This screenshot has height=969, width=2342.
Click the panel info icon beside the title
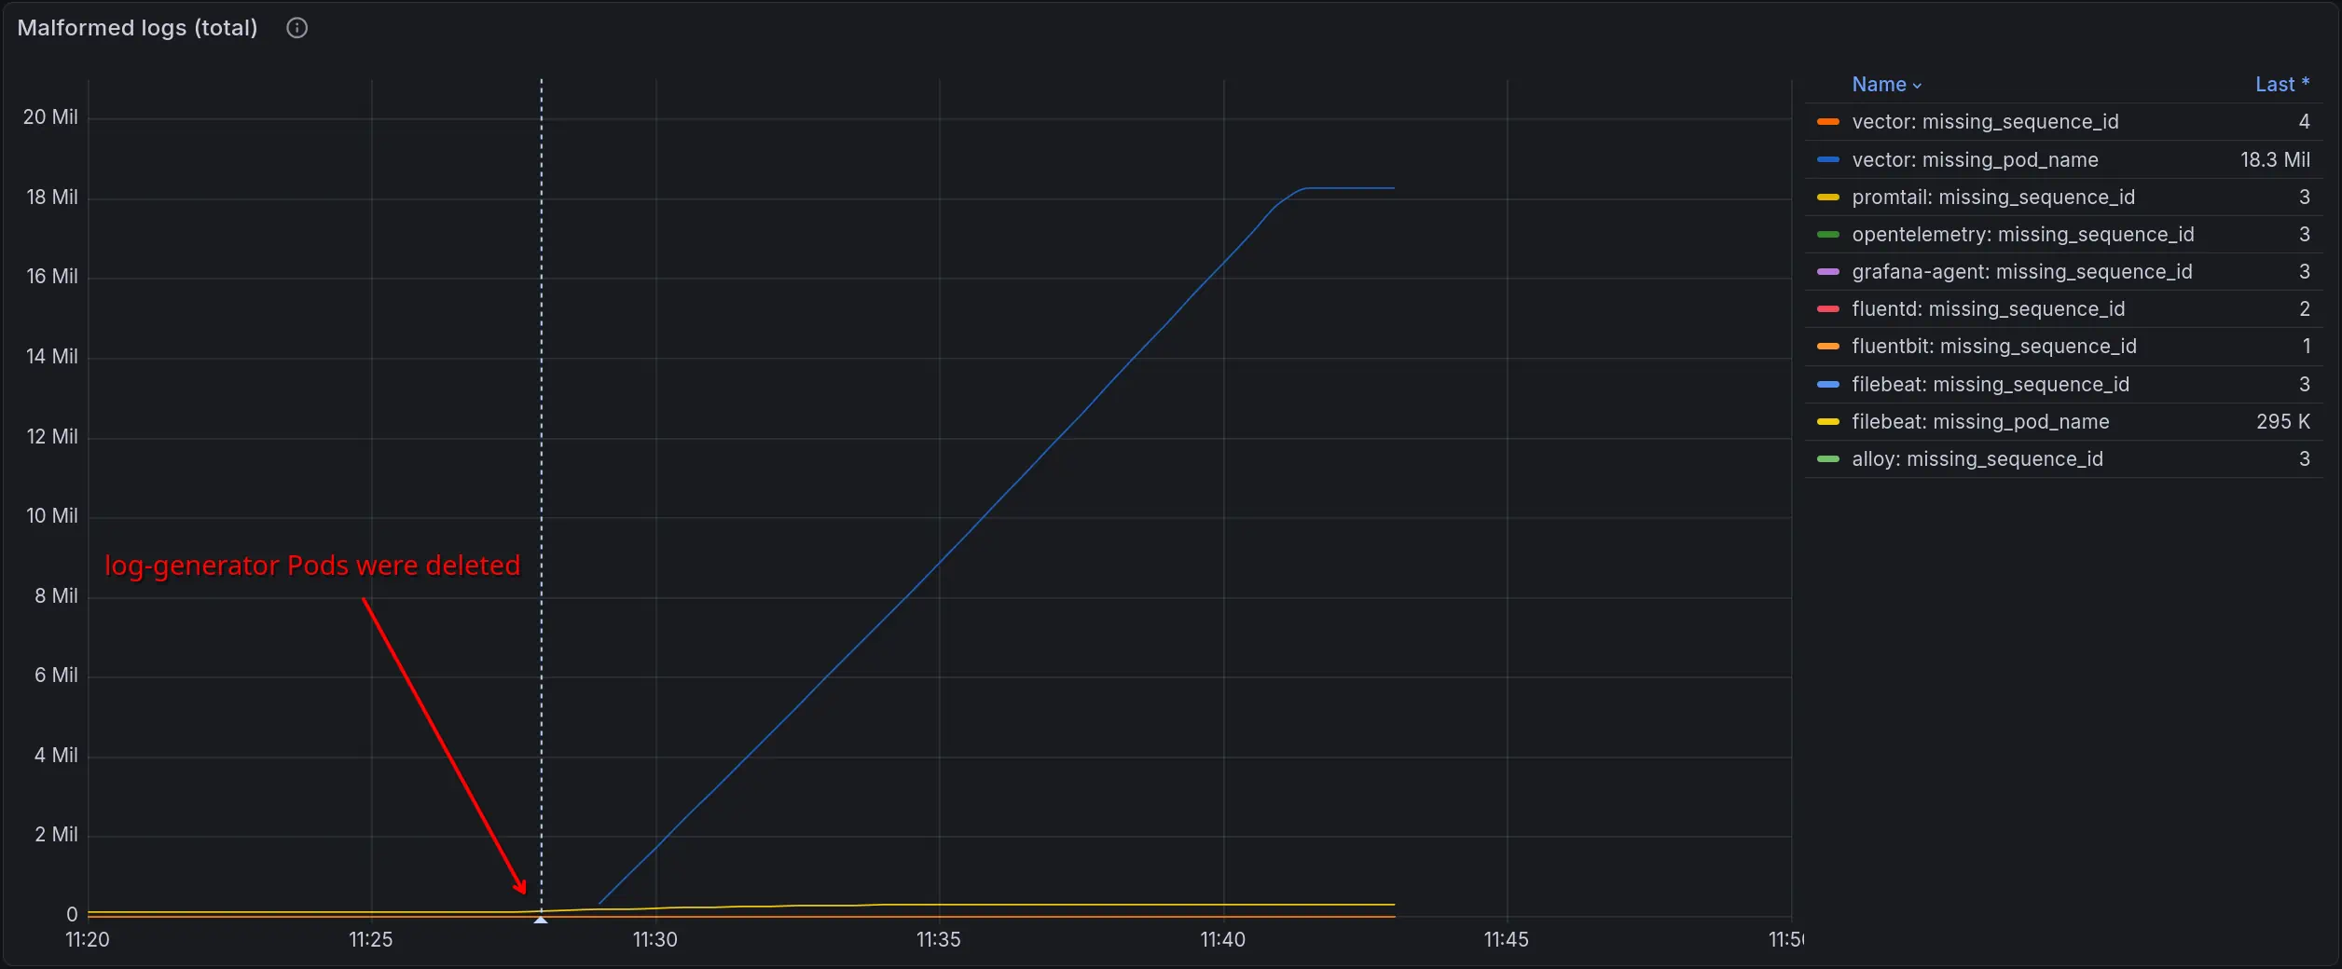point(296,28)
